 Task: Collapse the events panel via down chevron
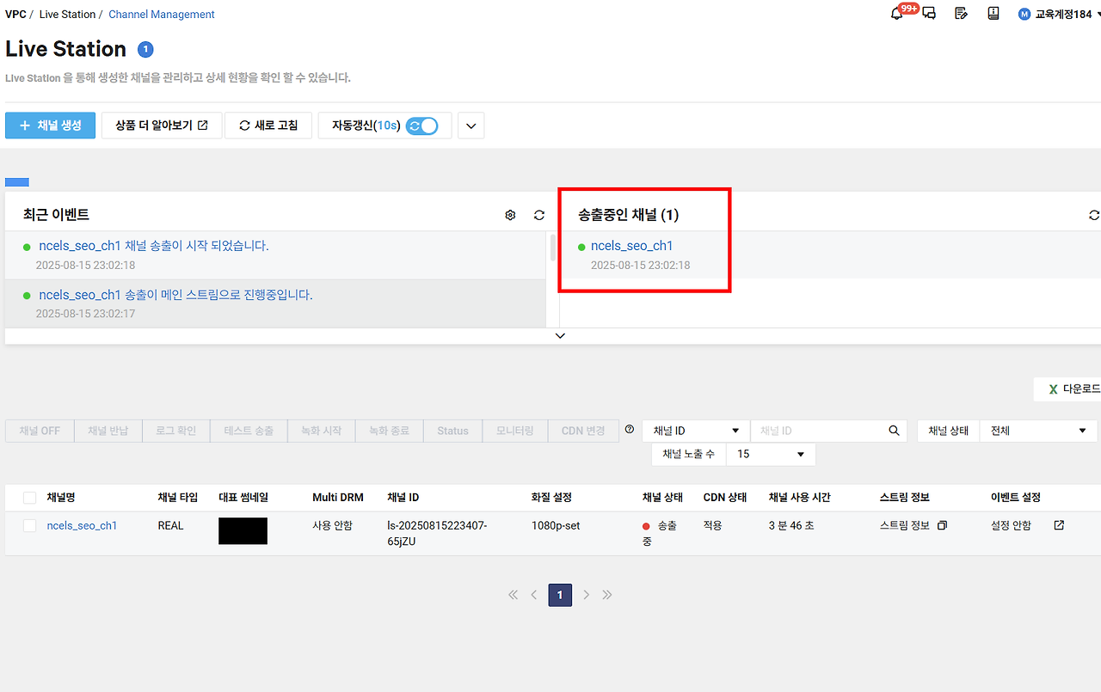coord(560,335)
